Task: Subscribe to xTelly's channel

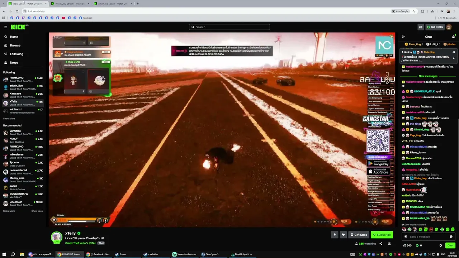Action: pyautogui.click(x=382, y=235)
